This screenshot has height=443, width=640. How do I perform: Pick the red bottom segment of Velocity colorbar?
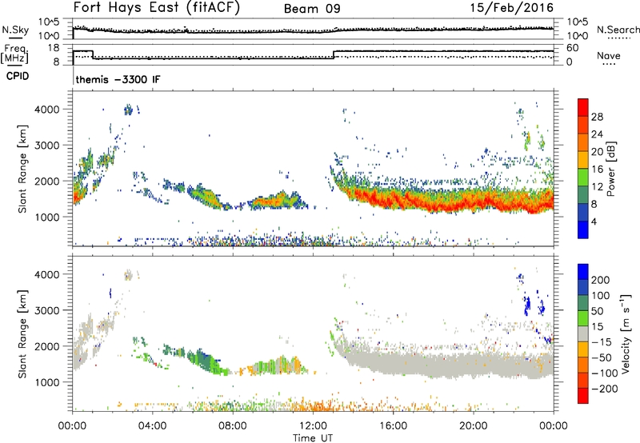click(583, 396)
